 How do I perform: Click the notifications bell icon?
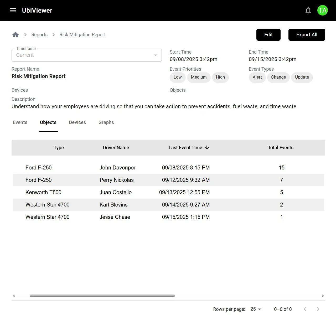(308, 10)
